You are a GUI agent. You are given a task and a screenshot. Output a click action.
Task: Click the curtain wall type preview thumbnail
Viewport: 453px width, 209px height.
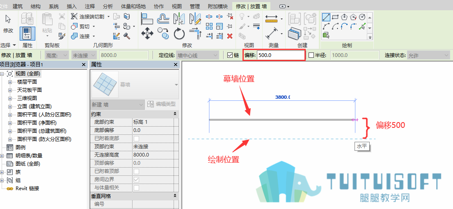coord(105,84)
